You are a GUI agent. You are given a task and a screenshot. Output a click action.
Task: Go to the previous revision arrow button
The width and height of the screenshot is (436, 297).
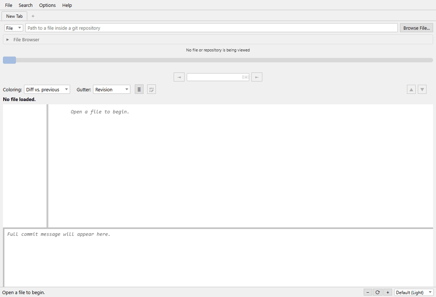tap(179, 77)
